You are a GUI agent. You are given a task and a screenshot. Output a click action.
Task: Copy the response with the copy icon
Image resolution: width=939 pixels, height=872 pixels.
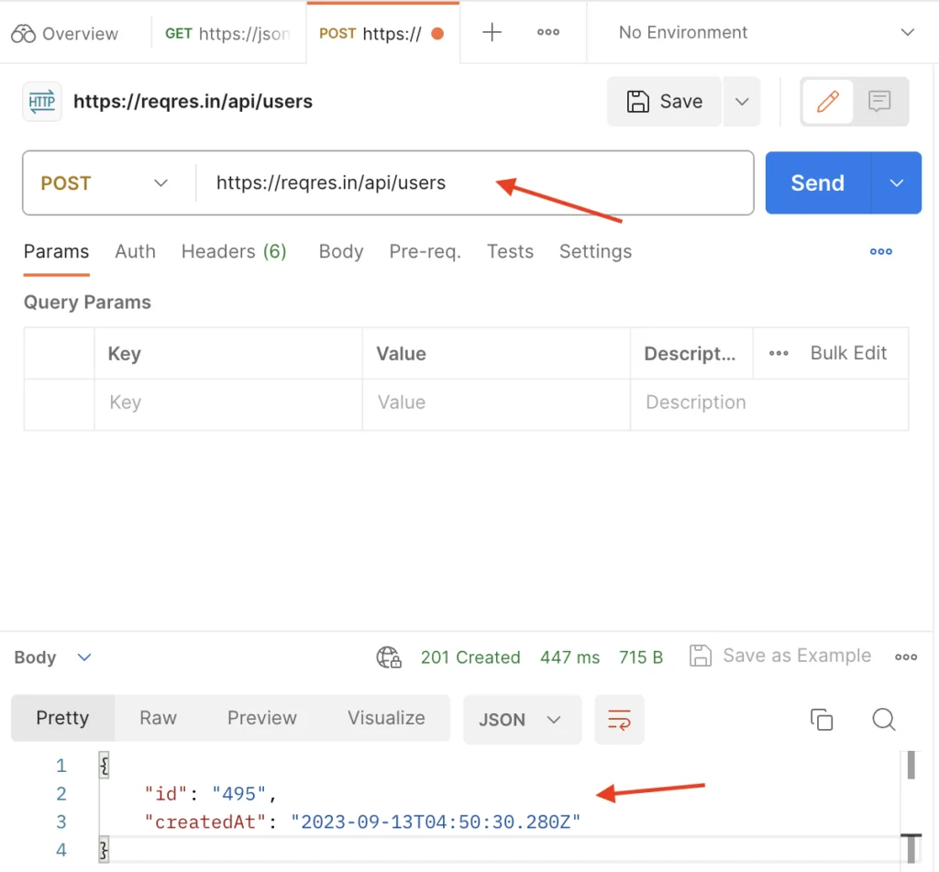click(822, 719)
